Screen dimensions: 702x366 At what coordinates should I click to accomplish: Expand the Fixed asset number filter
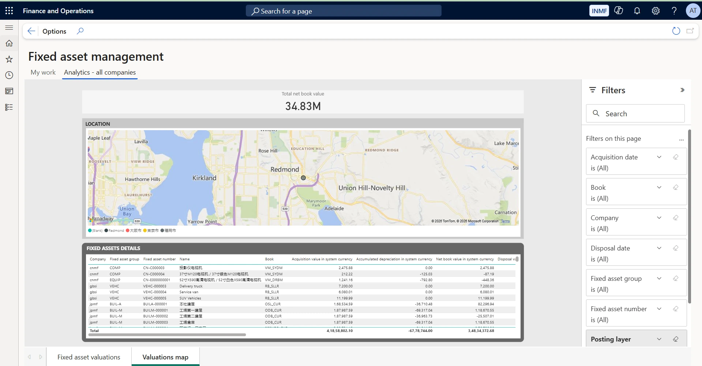click(659, 309)
